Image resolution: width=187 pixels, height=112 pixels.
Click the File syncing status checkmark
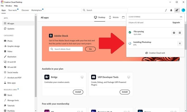[x=130, y=32]
